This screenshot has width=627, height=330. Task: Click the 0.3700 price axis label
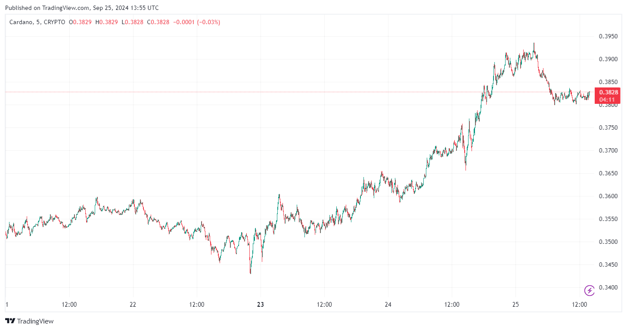(608, 151)
